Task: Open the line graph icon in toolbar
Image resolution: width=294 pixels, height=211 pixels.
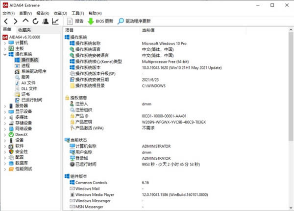Action: [x=55, y=21]
